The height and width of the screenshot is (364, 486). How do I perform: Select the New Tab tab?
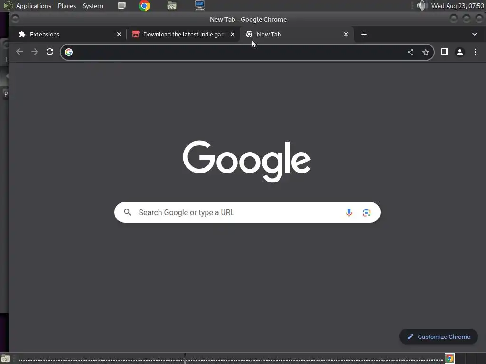coord(297,34)
